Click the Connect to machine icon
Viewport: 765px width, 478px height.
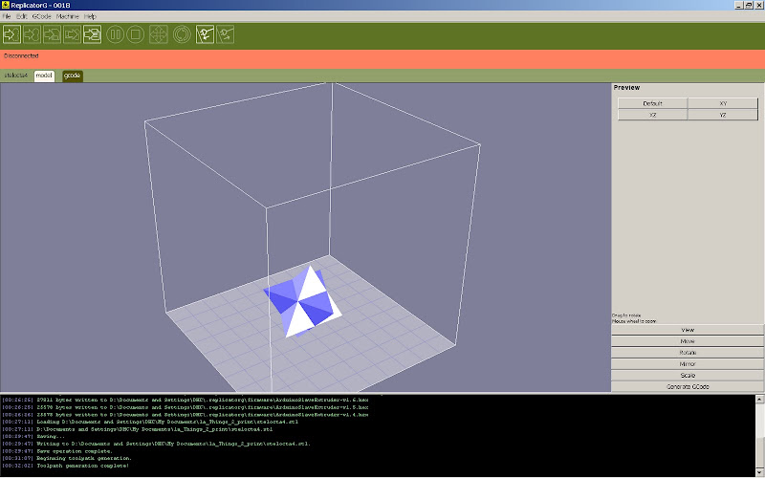(205, 34)
